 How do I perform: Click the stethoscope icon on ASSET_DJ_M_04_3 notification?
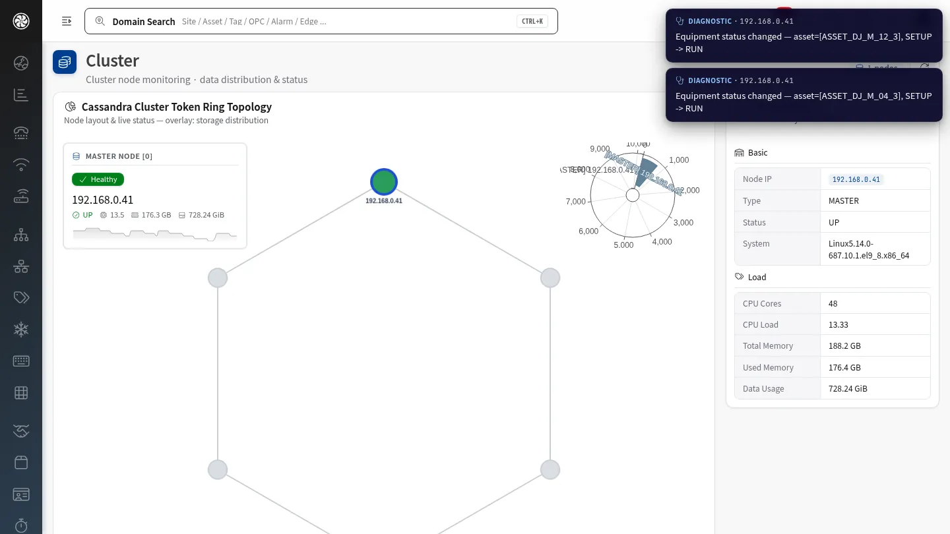pos(680,80)
